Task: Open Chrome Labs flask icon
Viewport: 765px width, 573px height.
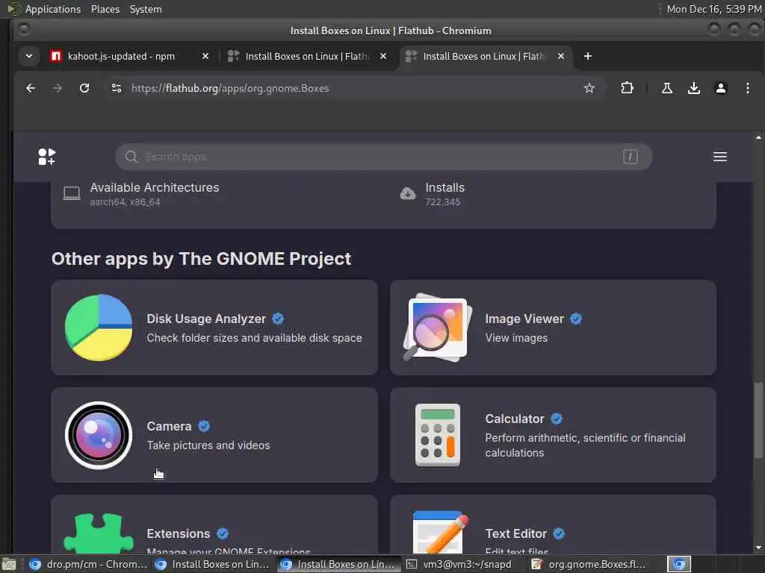Action: point(667,88)
